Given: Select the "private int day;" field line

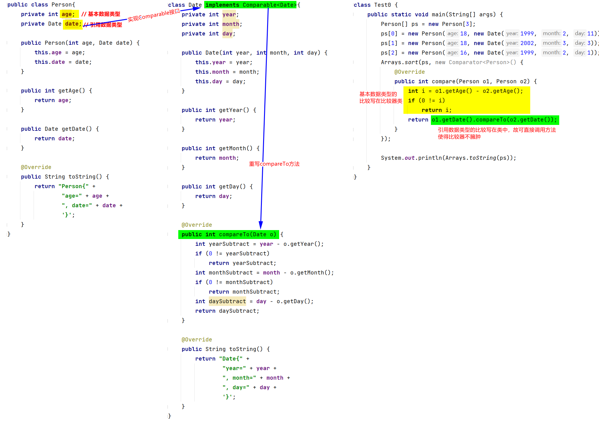Looking at the screenshot, I should click(x=209, y=34).
